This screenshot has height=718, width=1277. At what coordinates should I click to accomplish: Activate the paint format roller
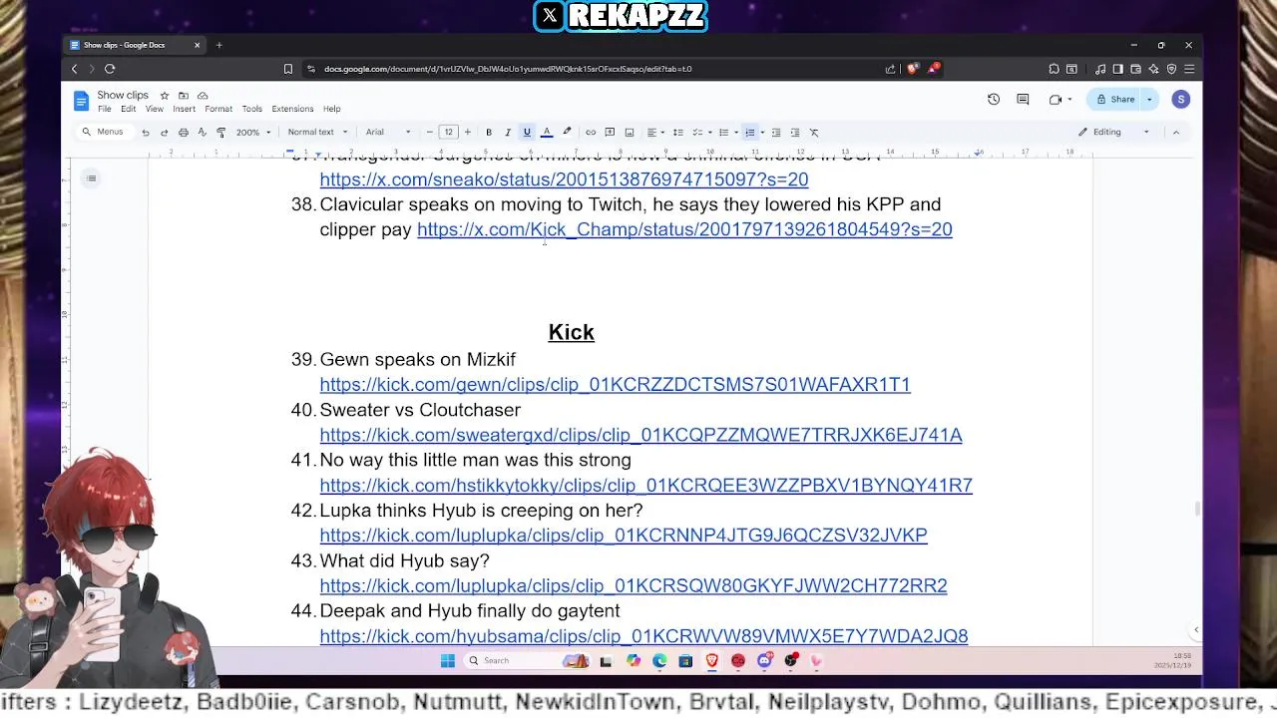[x=221, y=133]
